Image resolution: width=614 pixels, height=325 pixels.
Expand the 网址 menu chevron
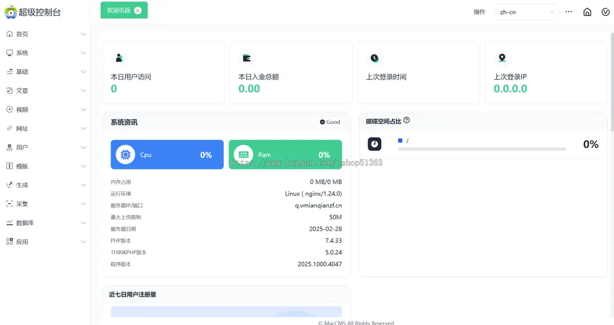click(x=83, y=129)
